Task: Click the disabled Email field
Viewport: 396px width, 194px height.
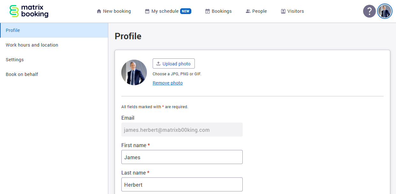Action: (182, 130)
